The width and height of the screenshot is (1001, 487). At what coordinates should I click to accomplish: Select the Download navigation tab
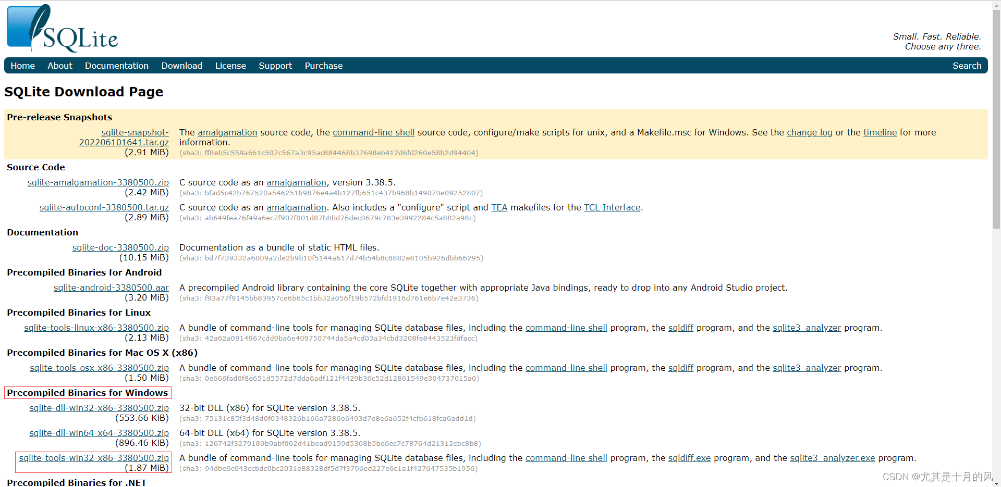pos(181,65)
